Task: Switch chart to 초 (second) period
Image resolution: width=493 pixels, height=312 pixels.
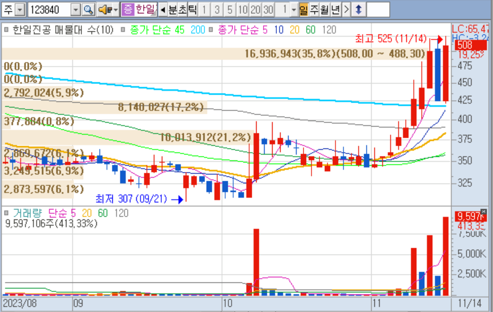Action: (183, 10)
